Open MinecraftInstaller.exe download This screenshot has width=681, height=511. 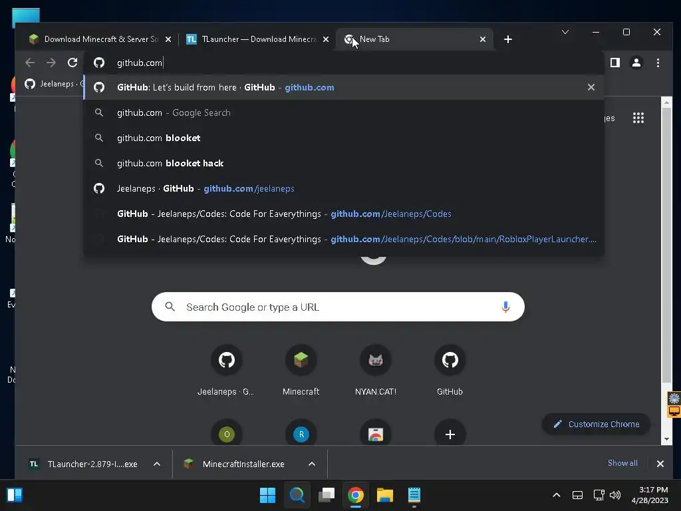pos(235,464)
